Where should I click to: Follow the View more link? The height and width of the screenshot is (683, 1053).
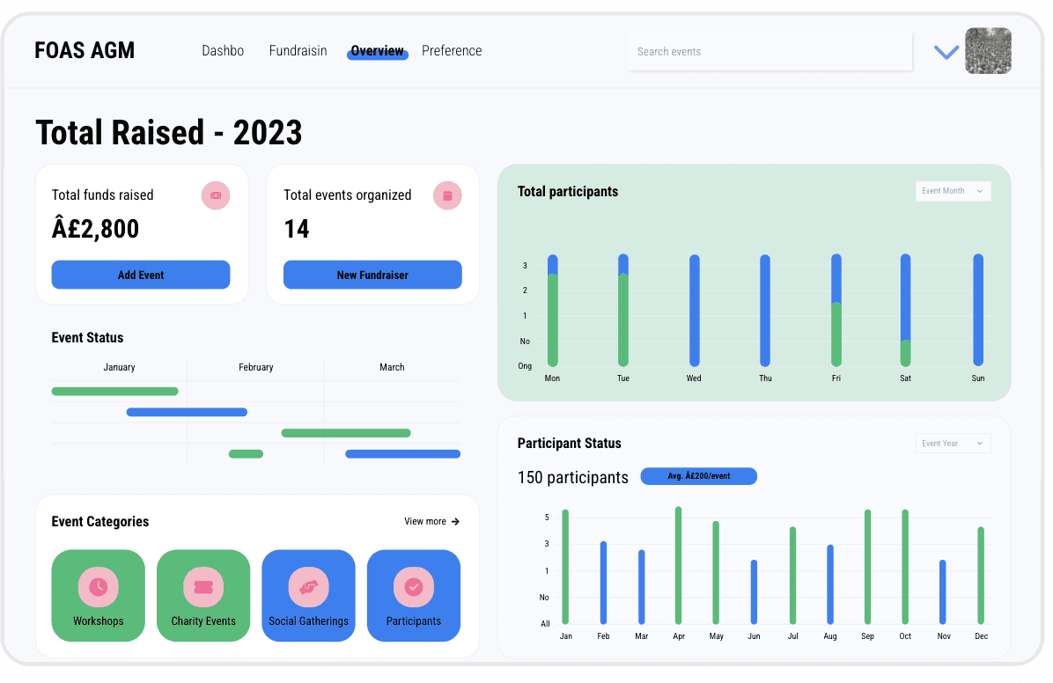(x=432, y=521)
